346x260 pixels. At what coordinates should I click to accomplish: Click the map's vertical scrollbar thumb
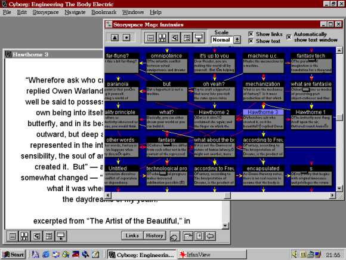[339, 117]
